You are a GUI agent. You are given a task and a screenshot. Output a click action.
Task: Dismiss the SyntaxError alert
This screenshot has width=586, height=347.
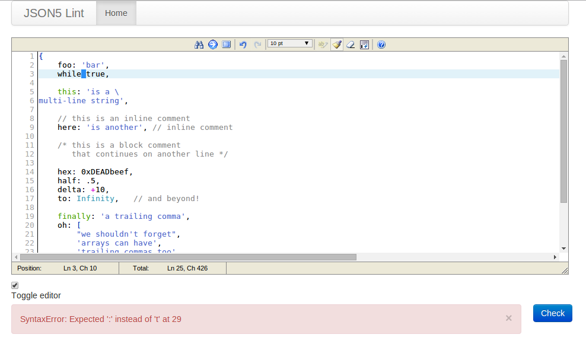coord(509,318)
